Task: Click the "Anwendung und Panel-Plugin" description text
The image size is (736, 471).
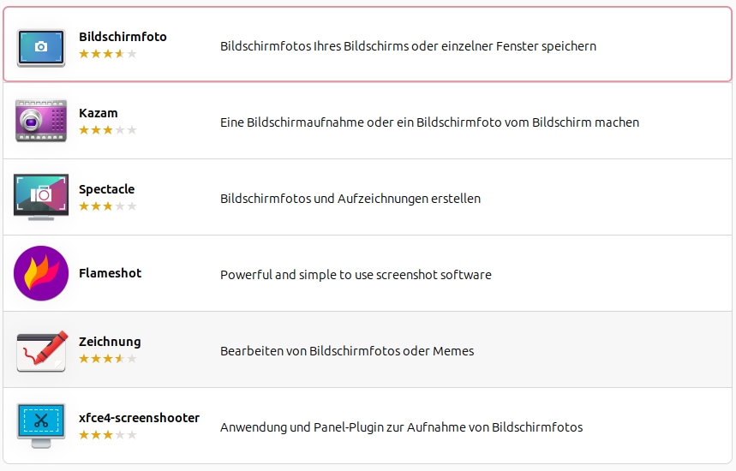Action: tap(401, 426)
